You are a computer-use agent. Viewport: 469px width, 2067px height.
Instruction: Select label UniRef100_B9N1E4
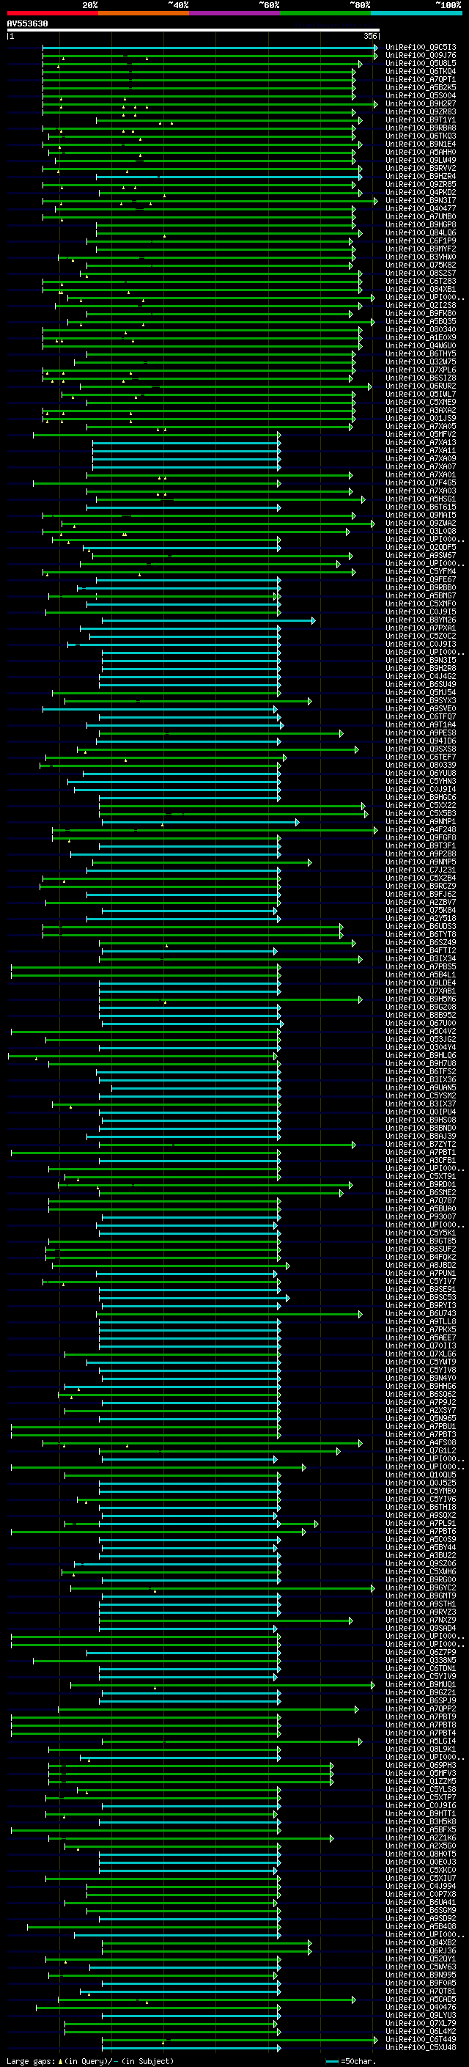(x=421, y=144)
